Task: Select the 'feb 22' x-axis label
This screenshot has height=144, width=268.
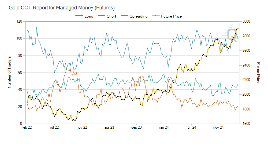Action: coord(27,127)
